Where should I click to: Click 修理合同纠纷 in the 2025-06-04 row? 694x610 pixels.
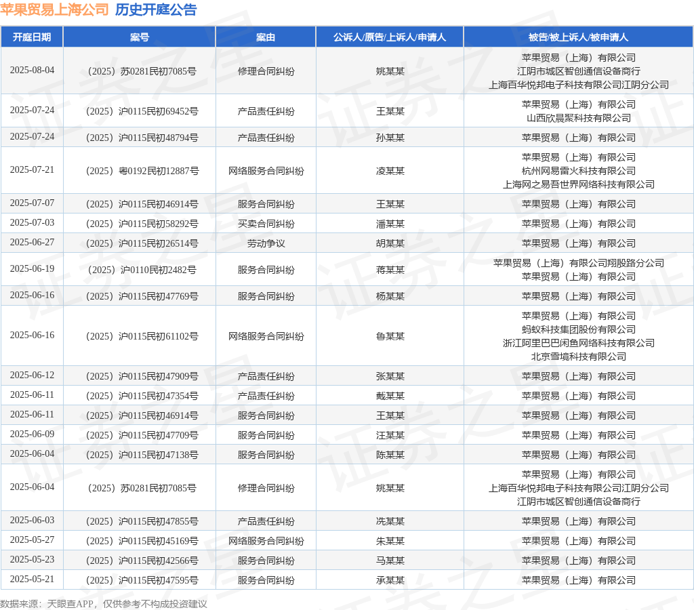point(266,488)
